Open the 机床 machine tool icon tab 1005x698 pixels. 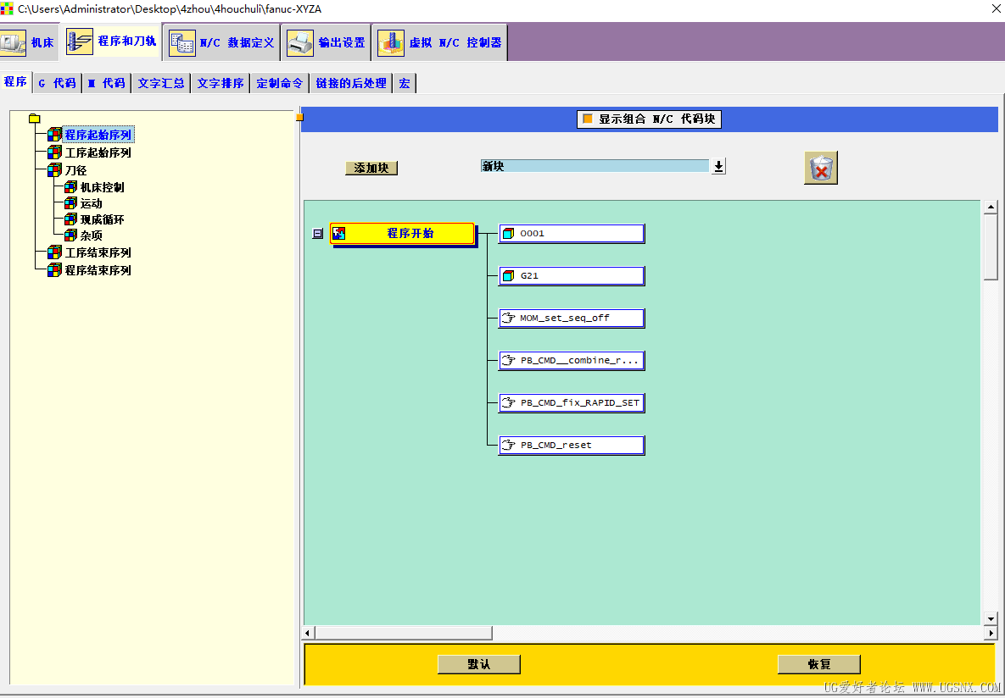(x=14, y=43)
